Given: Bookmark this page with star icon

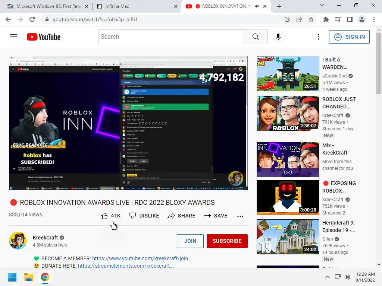Looking at the screenshot, I should coord(311,19).
